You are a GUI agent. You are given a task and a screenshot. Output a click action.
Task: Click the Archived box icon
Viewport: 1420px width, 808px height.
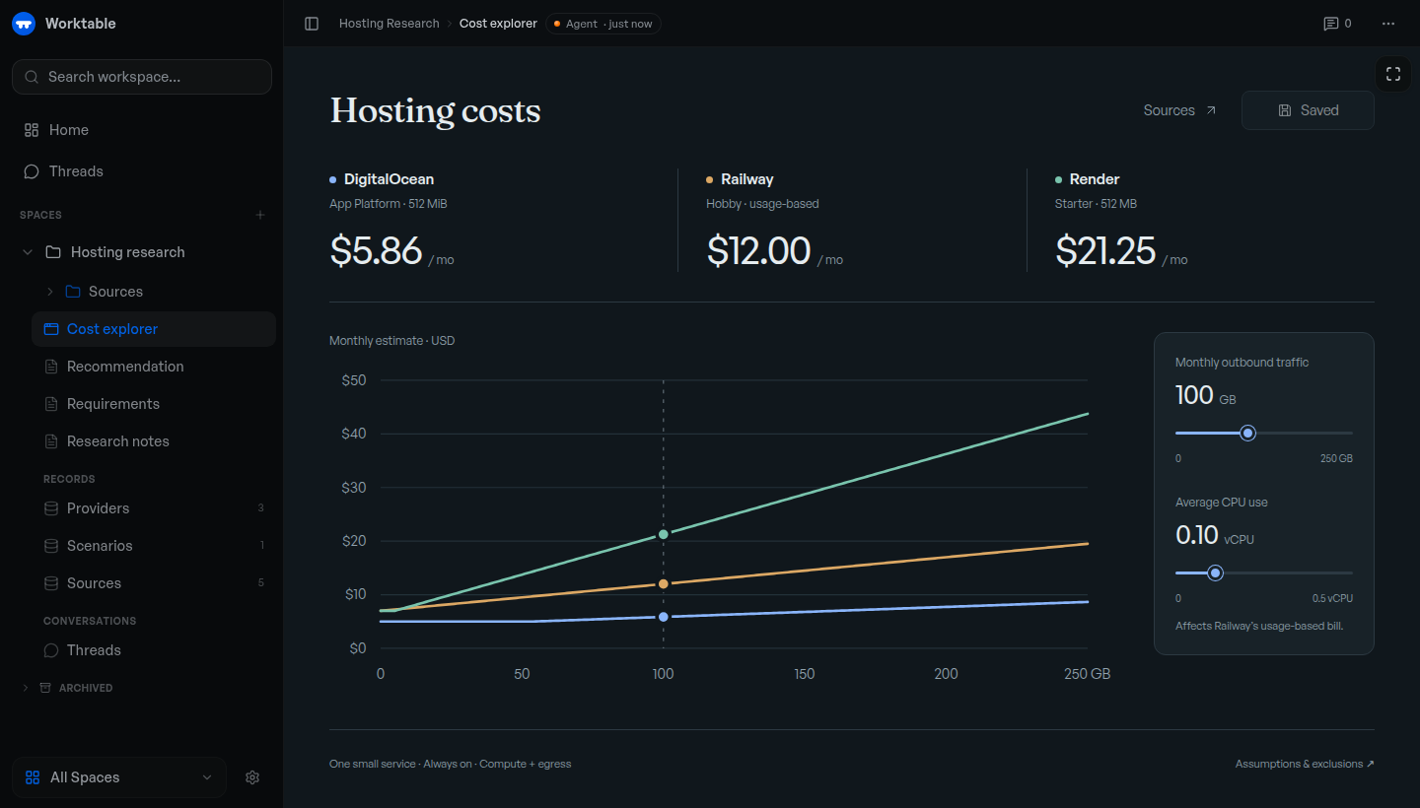point(44,688)
